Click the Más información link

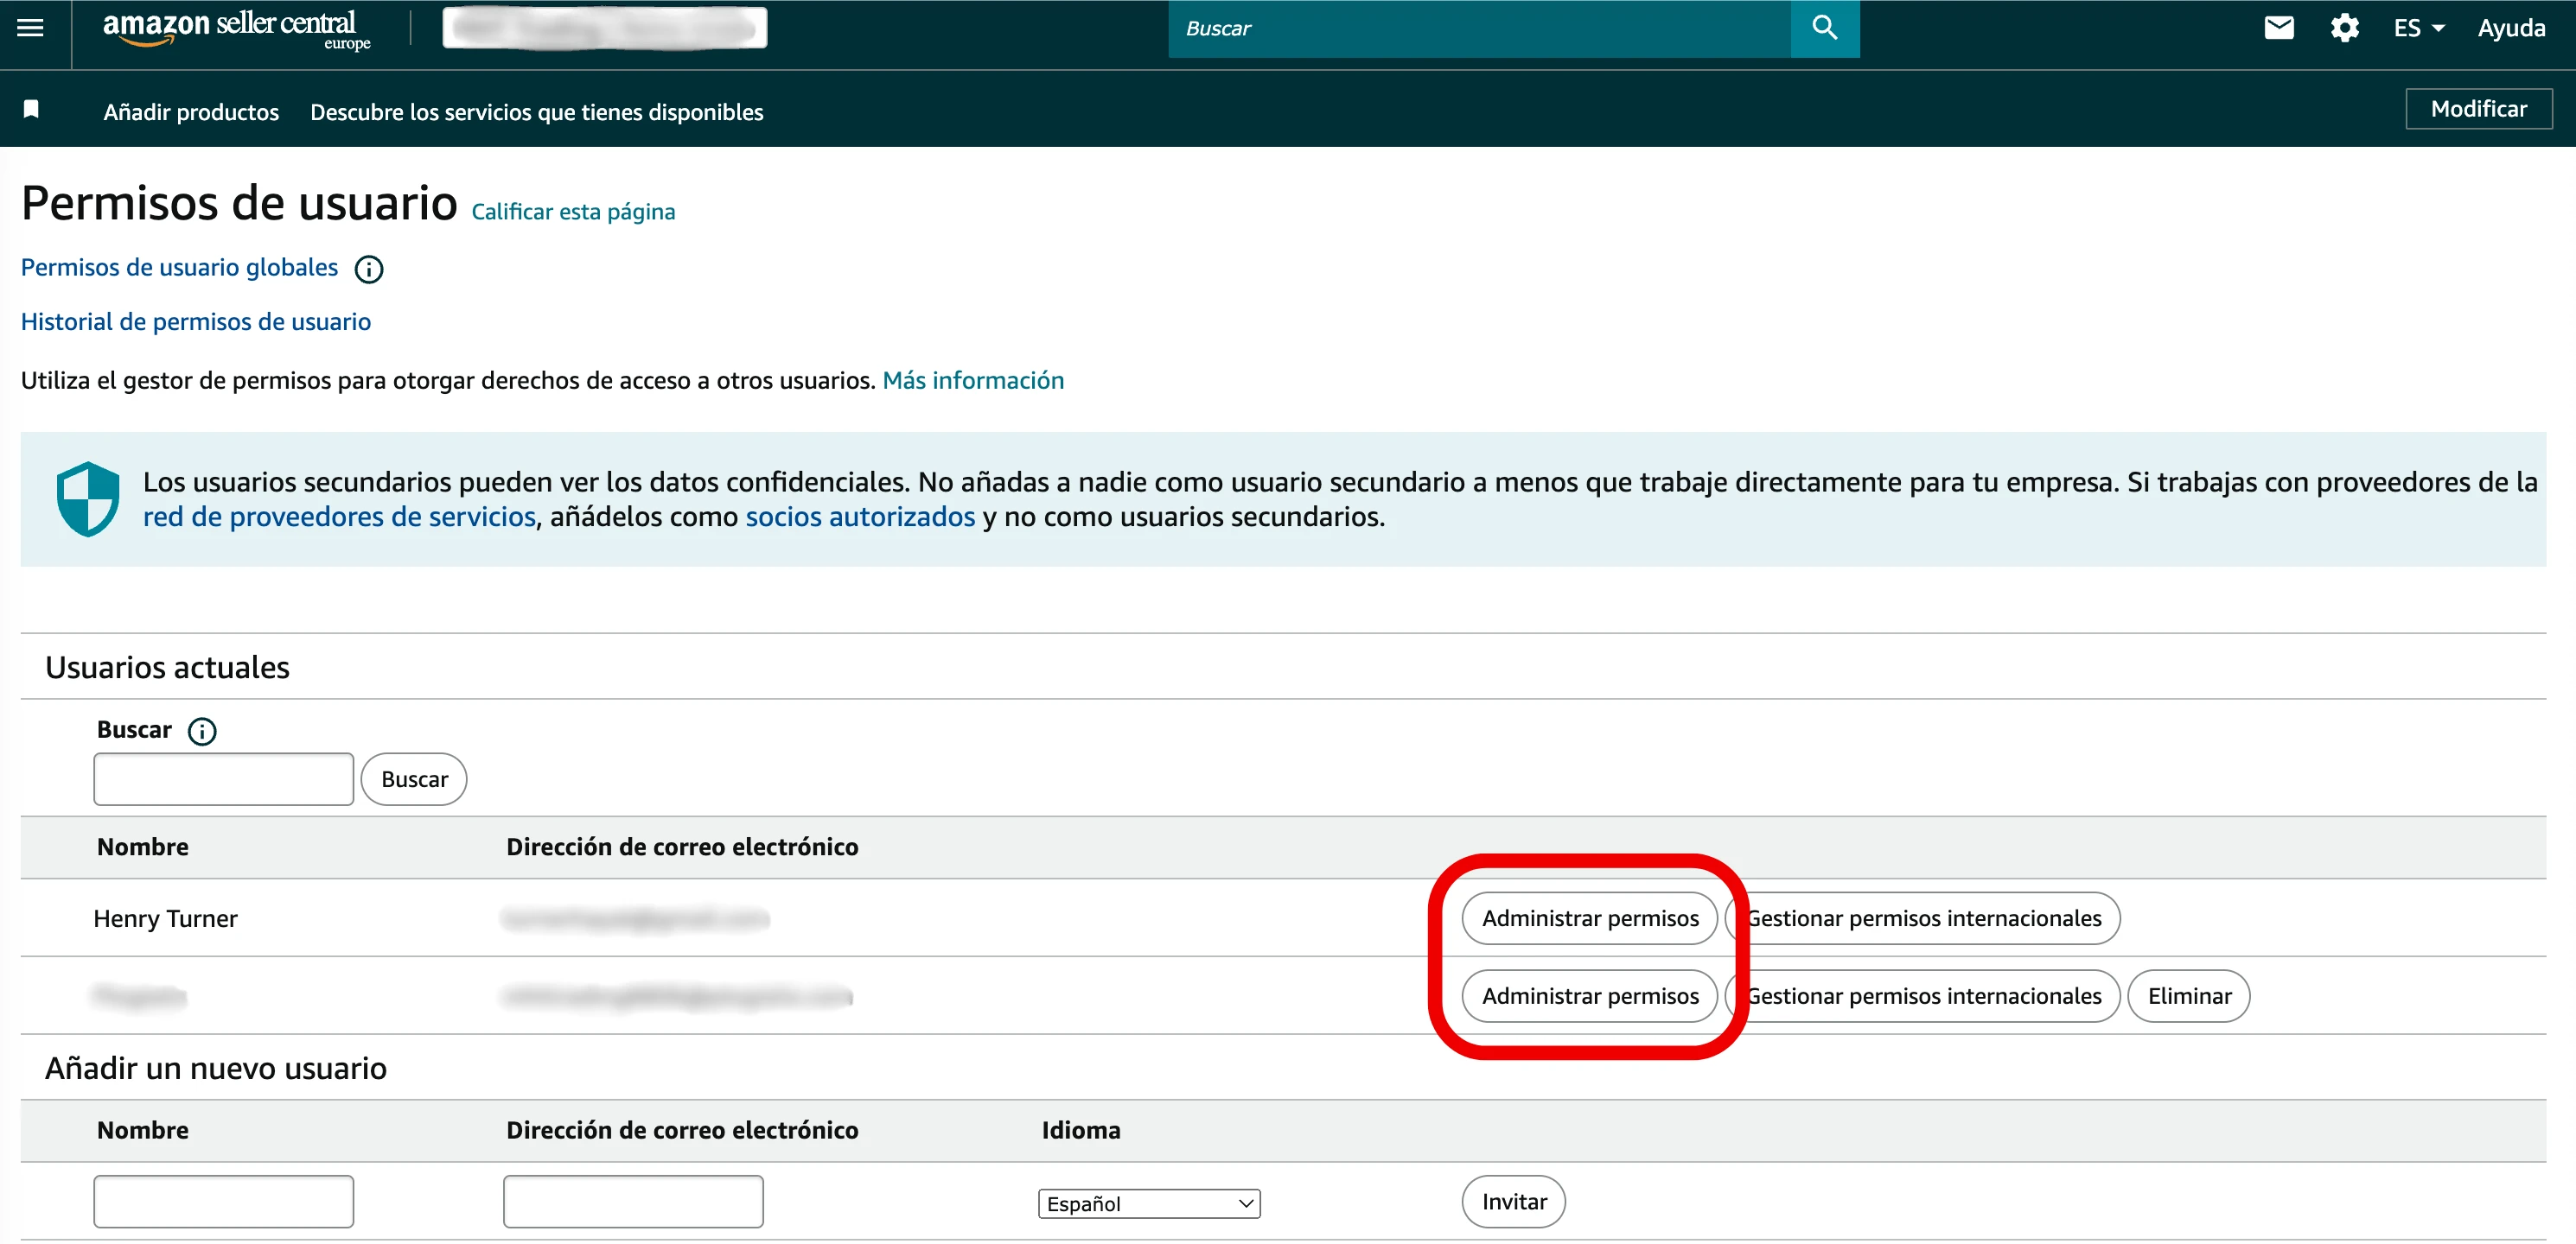973,381
